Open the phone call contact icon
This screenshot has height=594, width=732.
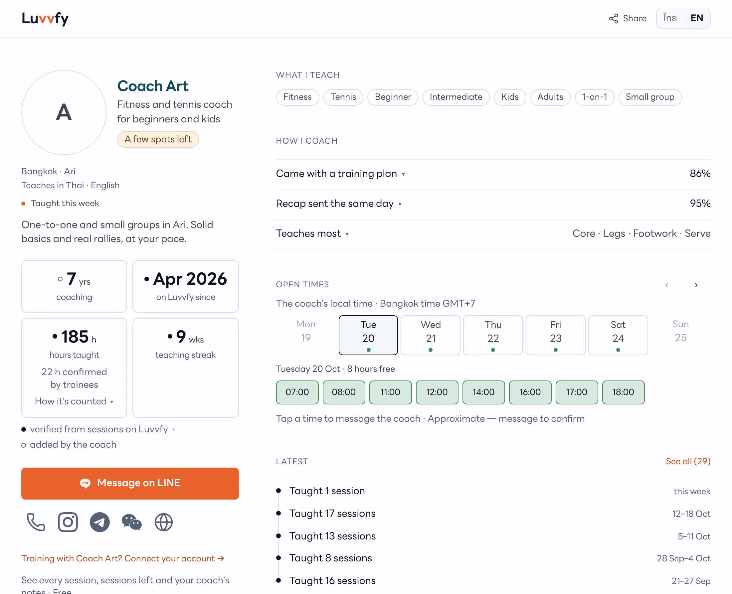[x=36, y=522]
